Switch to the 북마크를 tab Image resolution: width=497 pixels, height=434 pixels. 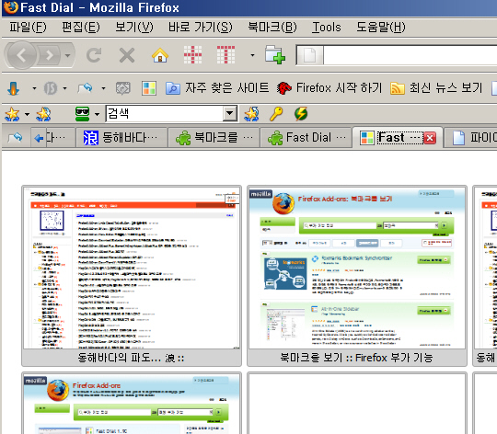pyautogui.click(x=214, y=138)
